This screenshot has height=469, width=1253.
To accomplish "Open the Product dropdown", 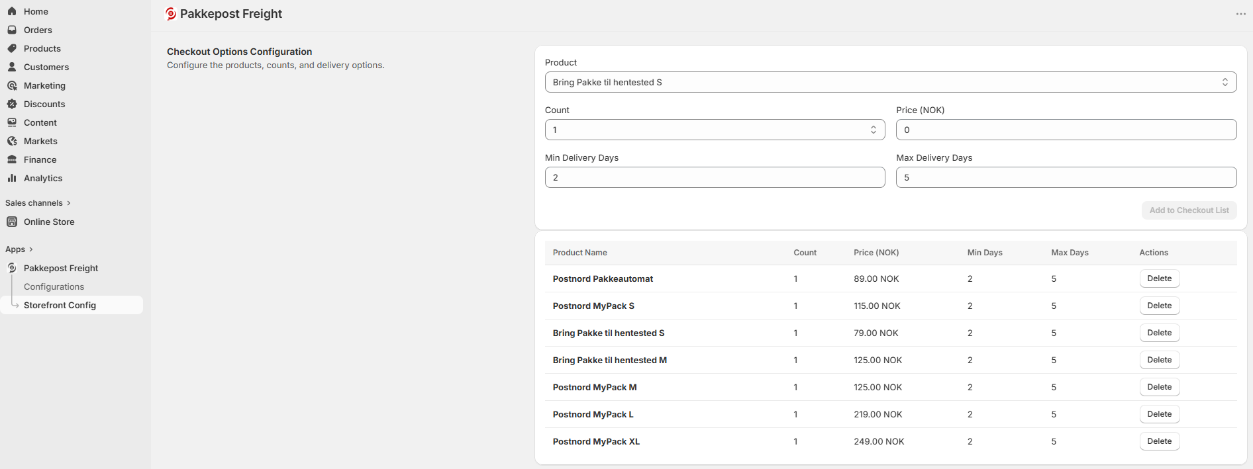I will pyautogui.click(x=891, y=82).
